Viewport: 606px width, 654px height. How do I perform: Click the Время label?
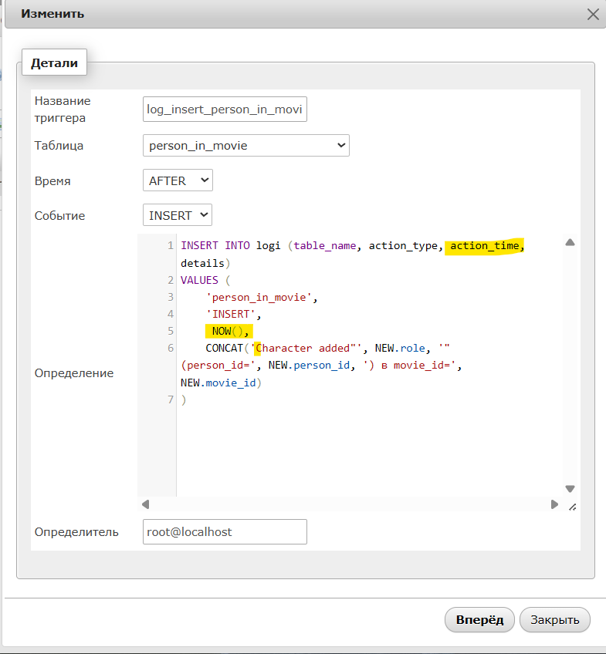pos(52,181)
